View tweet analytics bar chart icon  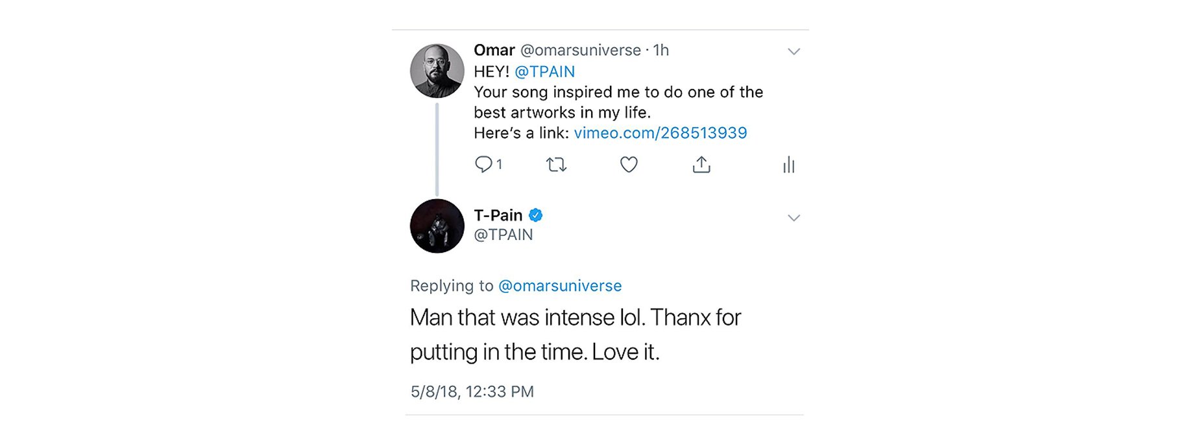tap(788, 165)
